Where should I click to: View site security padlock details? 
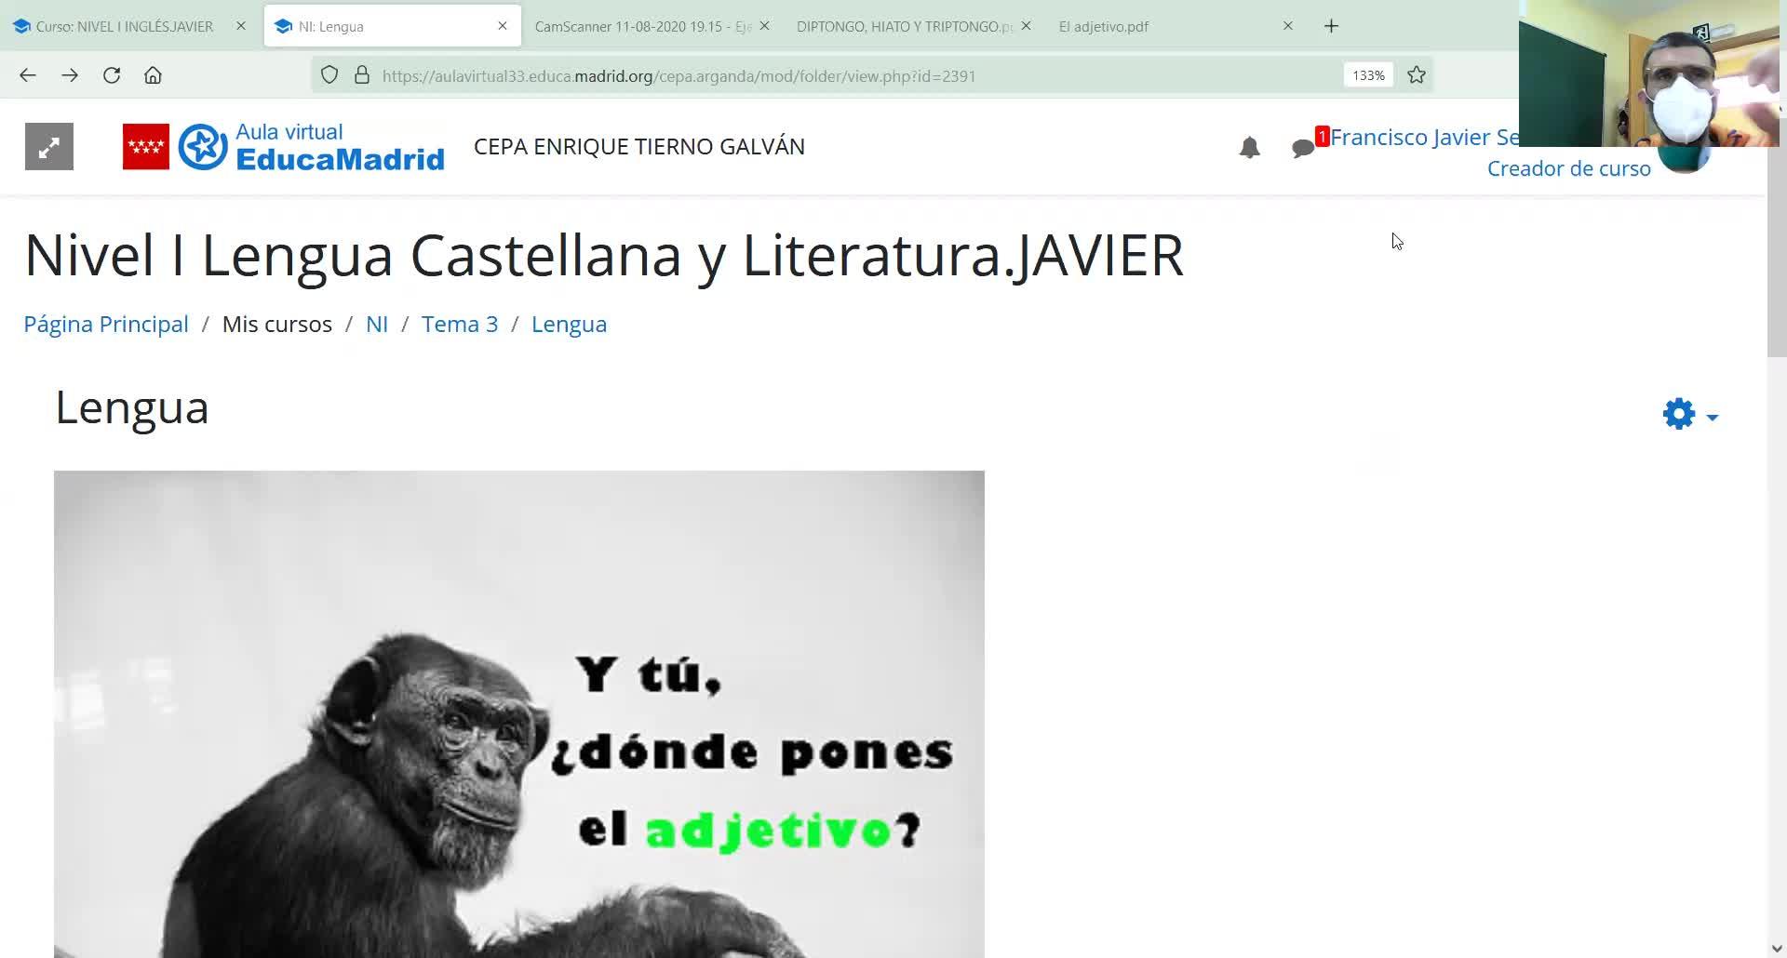[x=362, y=75]
